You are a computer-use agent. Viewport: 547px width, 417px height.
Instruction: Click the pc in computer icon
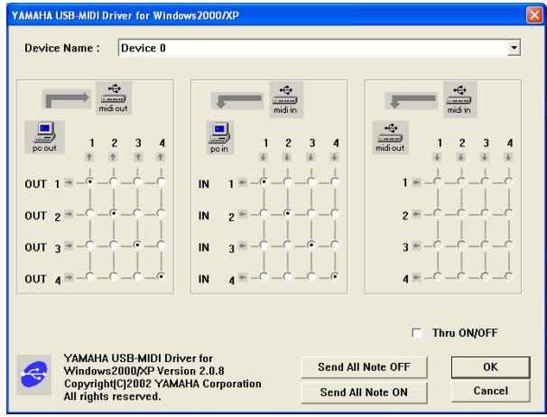pyautogui.click(x=219, y=137)
